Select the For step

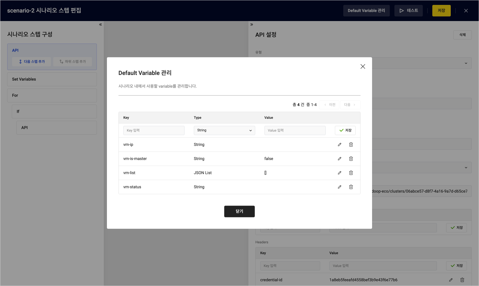coord(52,95)
